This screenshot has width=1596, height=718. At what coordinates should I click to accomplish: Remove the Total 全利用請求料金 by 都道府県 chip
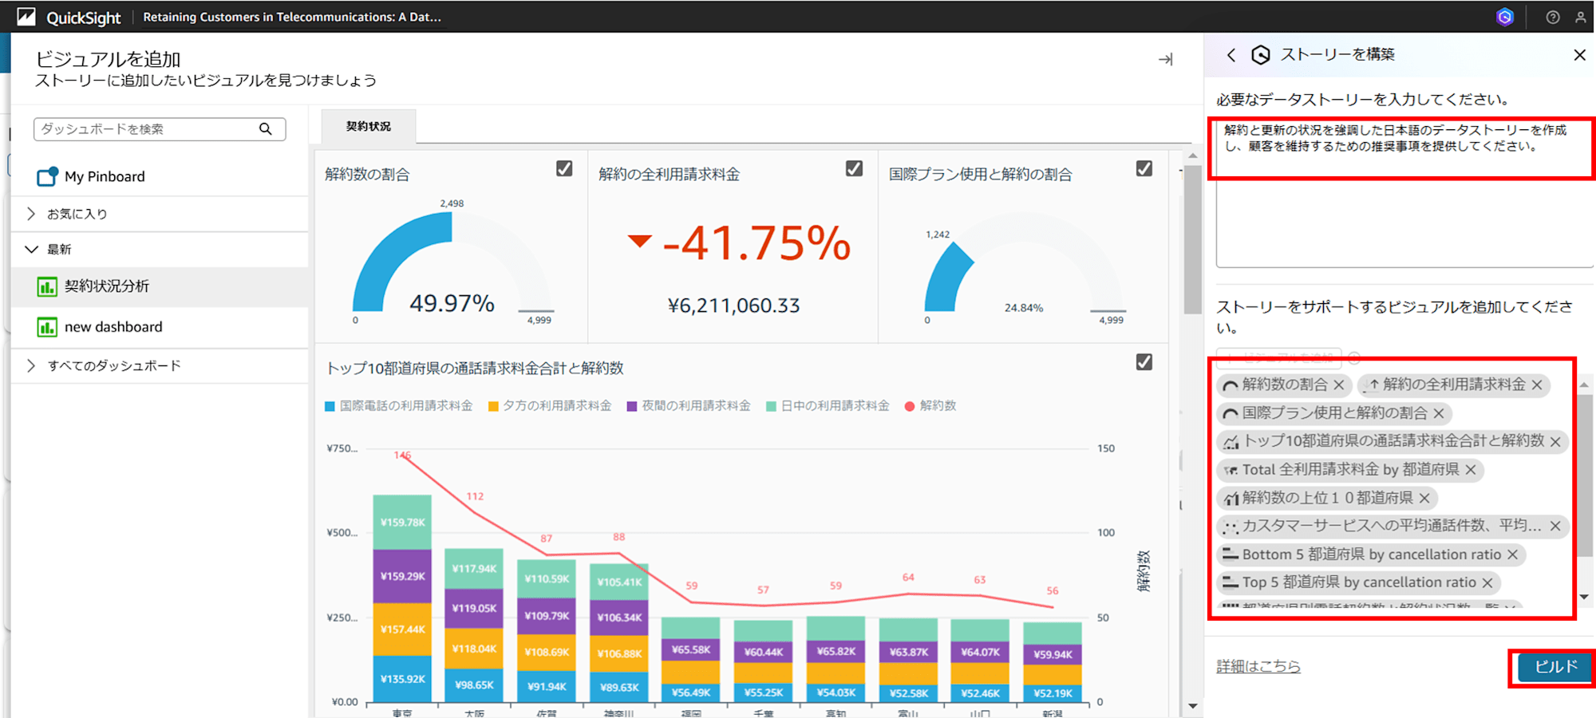[x=1471, y=470]
